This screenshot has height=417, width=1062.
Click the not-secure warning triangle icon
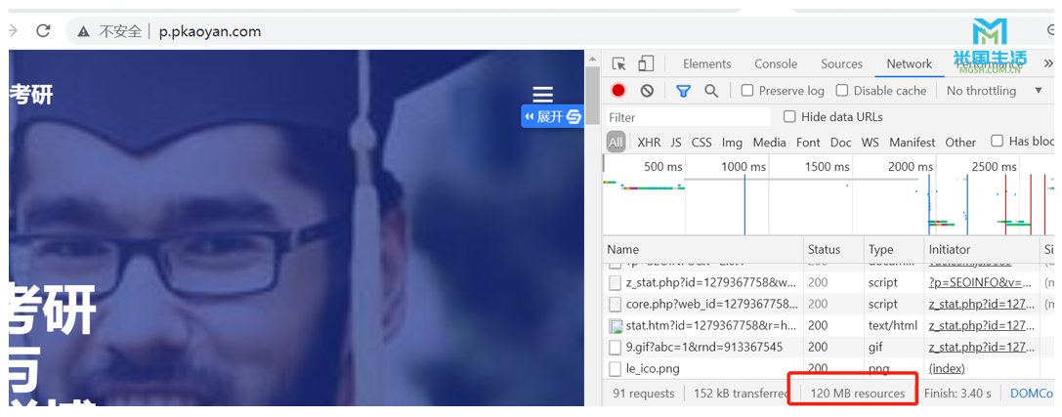point(83,31)
